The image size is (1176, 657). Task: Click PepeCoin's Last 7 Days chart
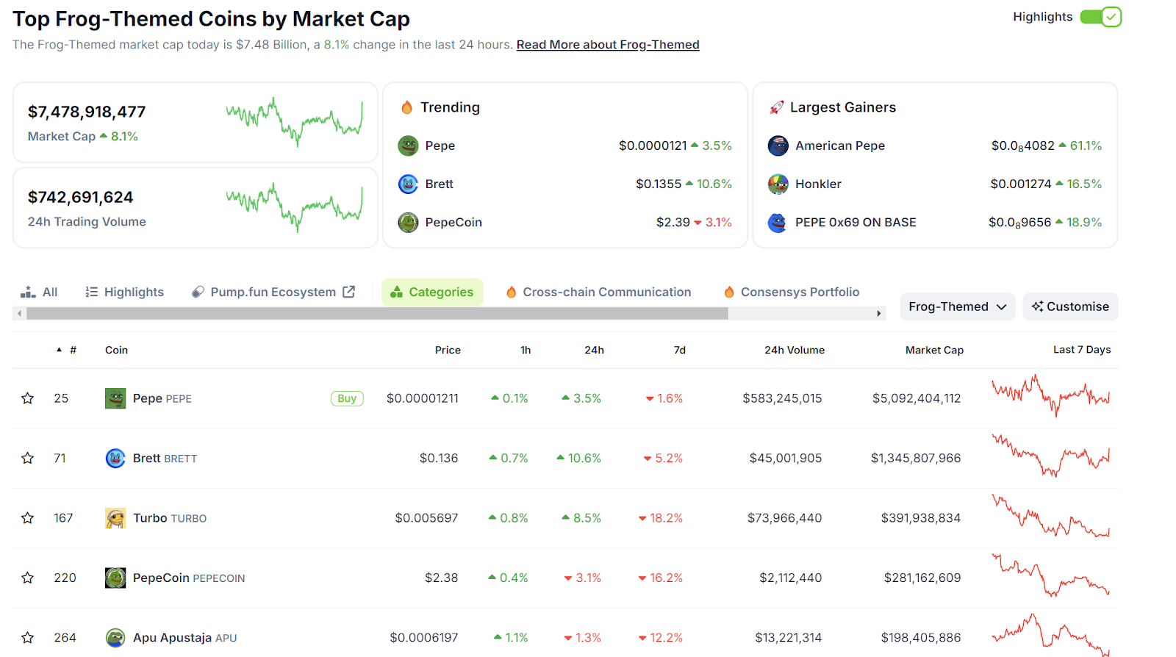coord(1050,575)
